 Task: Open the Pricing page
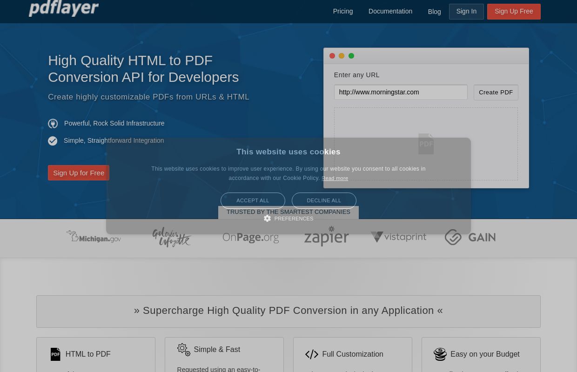pos(343,11)
